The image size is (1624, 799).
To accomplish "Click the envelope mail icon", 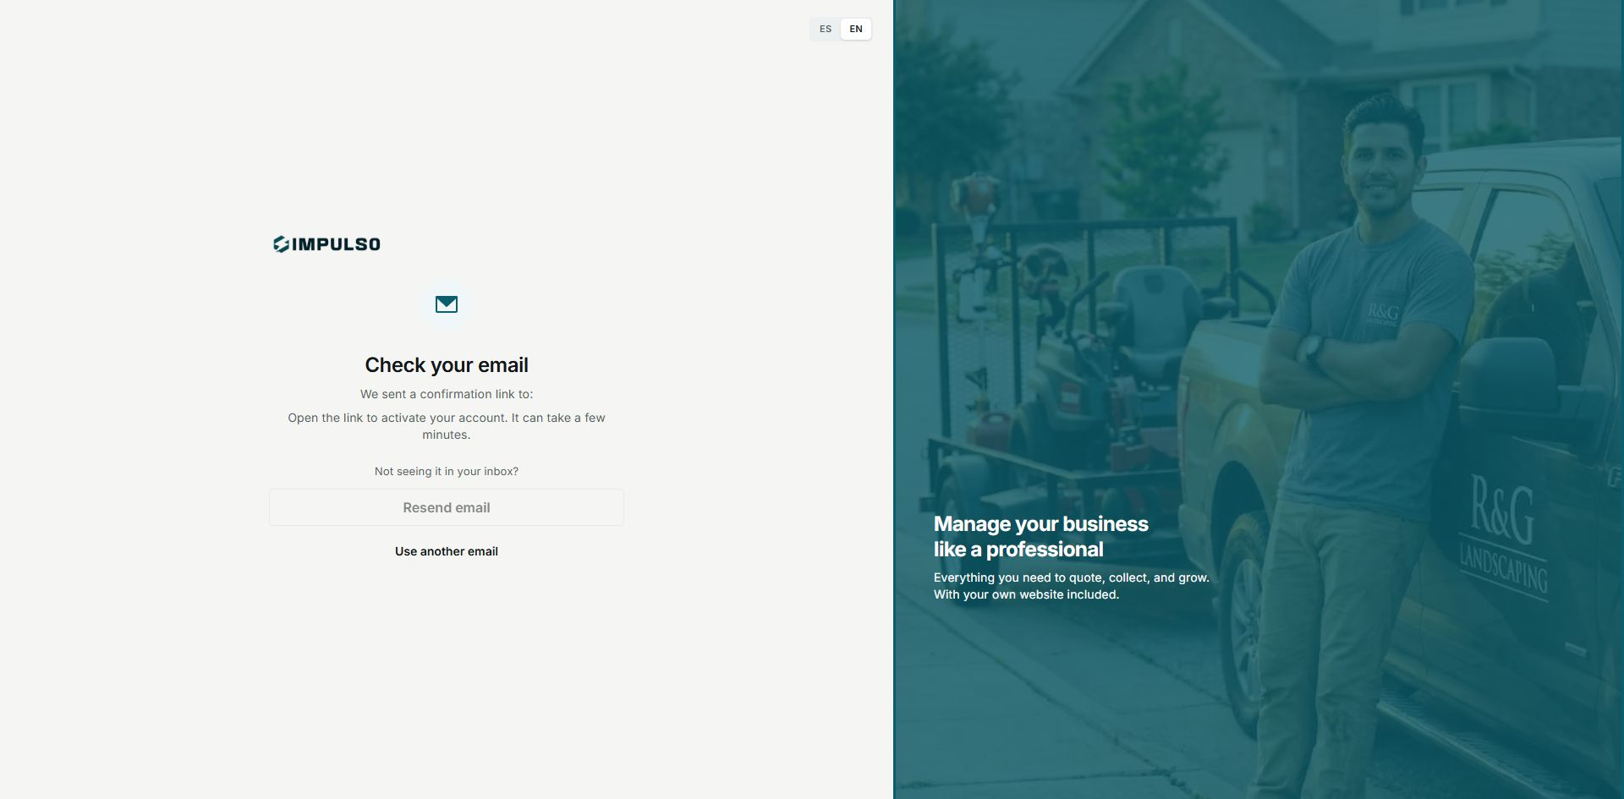I will tap(447, 304).
